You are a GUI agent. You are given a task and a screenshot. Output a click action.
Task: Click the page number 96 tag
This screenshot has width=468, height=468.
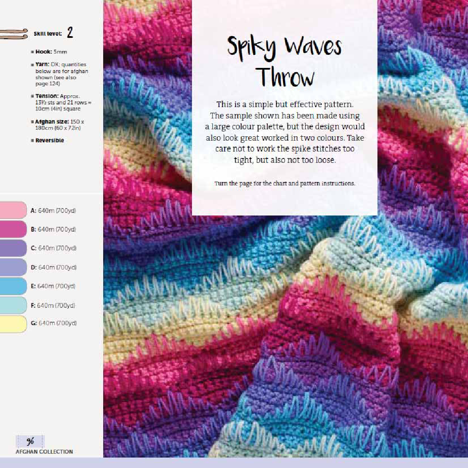[30, 441]
